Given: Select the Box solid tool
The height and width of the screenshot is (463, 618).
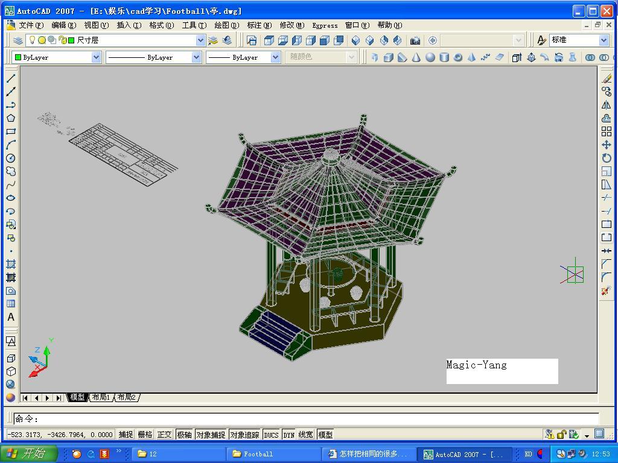Looking at the screenshot, I should click(389, 57).
